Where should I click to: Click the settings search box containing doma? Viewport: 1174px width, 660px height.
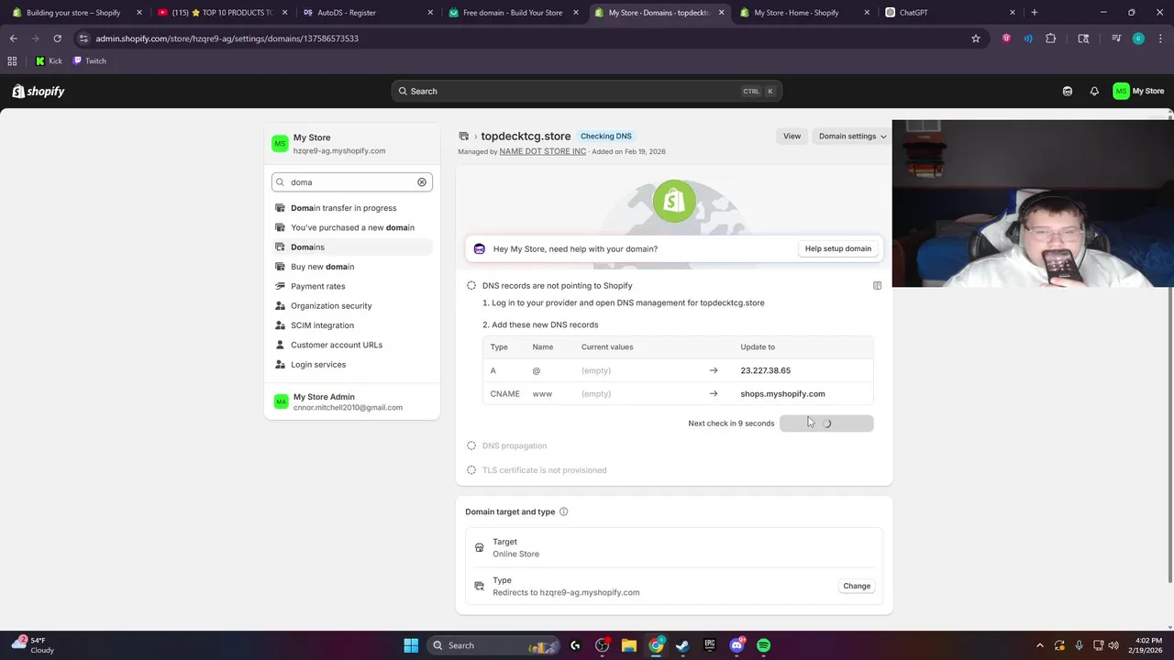pyautogui.click(x=351, y=182)
